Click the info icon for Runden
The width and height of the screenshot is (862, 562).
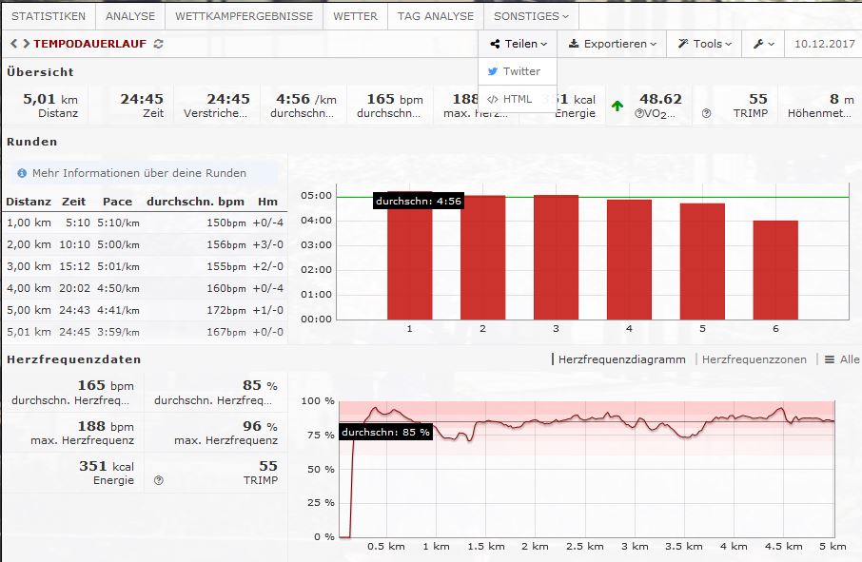[x=22, y=173]
